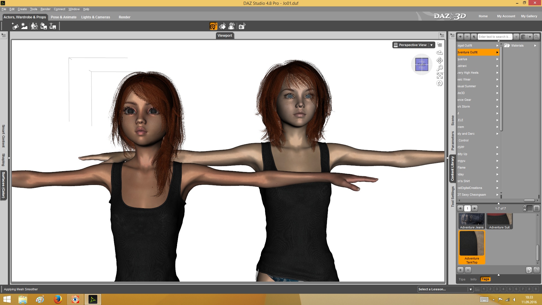Viewport: 542px width, 305px height.
Task: Select the viewport pan icon
Action: coord(440,60)
